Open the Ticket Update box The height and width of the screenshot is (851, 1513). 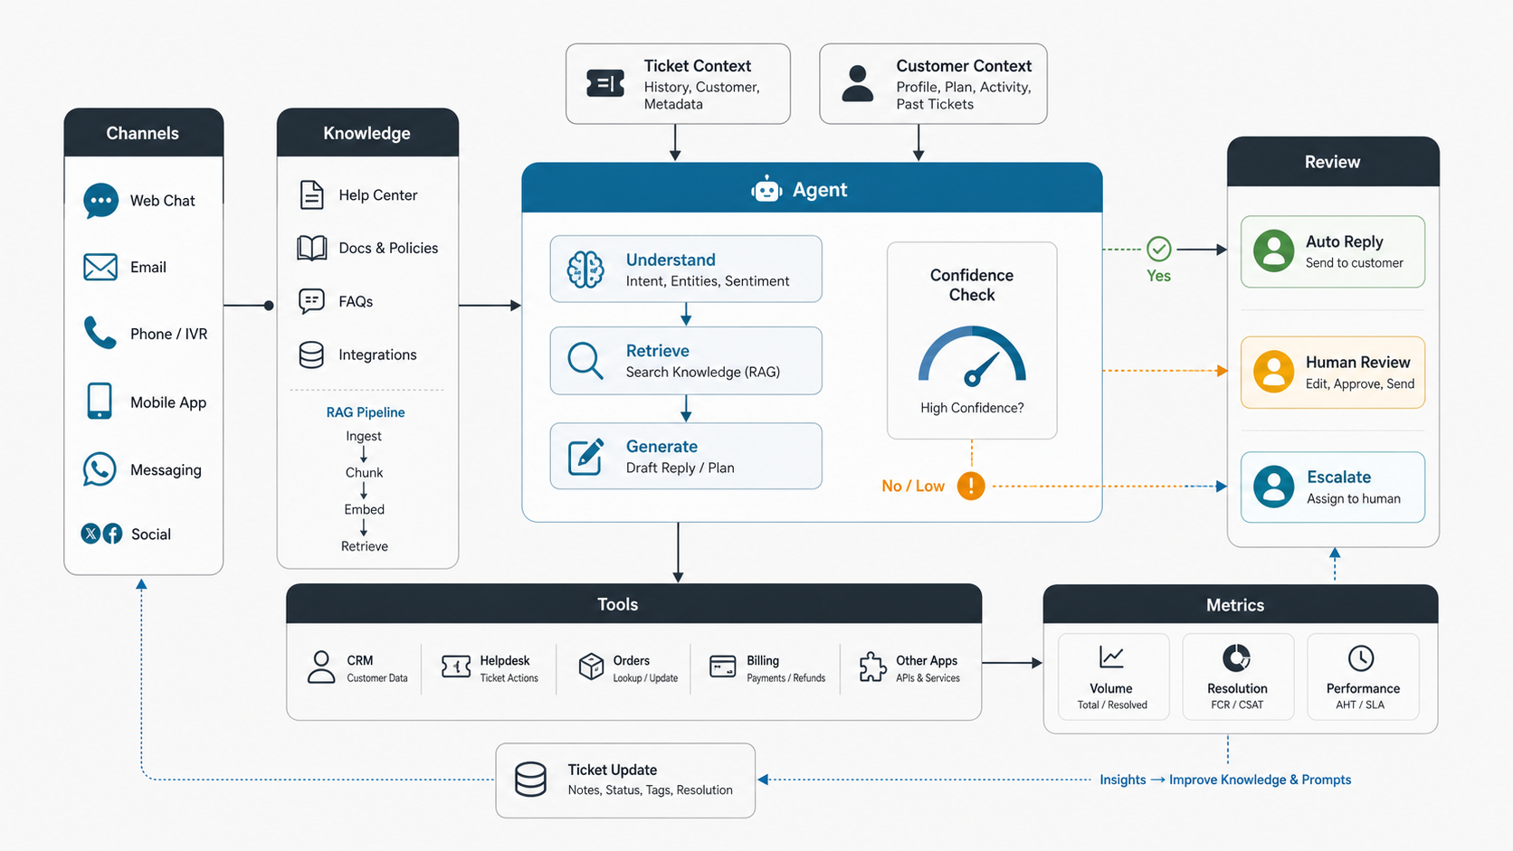(625, 780)
